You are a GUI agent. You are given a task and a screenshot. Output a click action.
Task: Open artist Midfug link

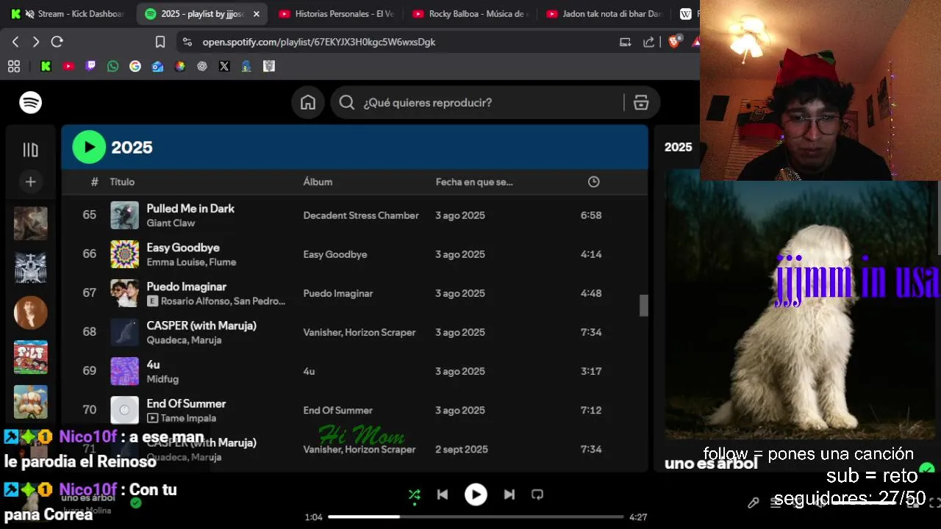coord(162,378)
